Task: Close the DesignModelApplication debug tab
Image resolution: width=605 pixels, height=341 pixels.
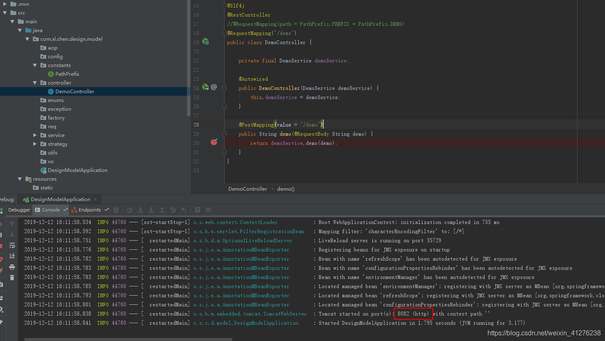Action: point(95,199)
